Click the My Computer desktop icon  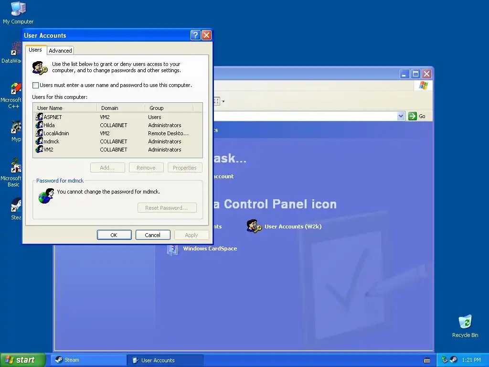(x=18, y=12)
